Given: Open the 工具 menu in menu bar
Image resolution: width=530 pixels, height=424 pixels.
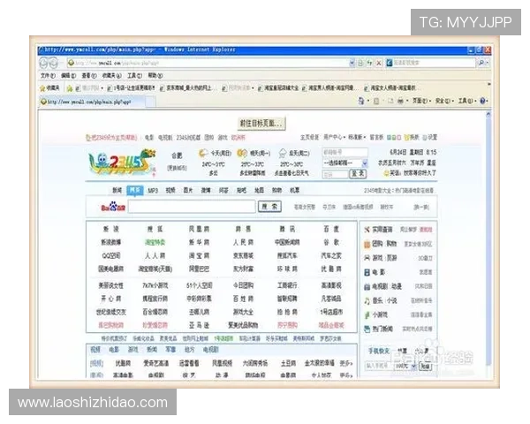Looking at the screenshot, I should coord(131,76).
